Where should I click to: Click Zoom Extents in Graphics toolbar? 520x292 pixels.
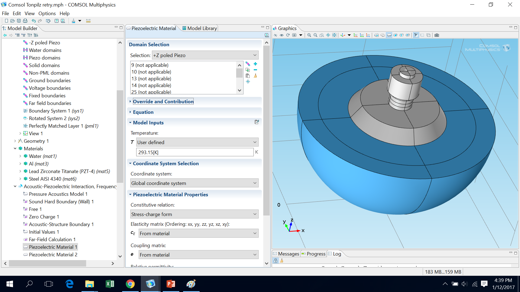pyautogui.click(x=334, y=35)
